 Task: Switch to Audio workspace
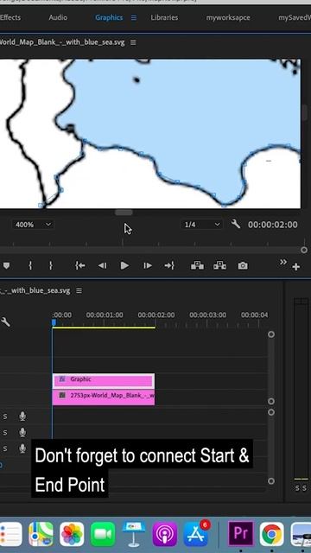pos(58,17)
